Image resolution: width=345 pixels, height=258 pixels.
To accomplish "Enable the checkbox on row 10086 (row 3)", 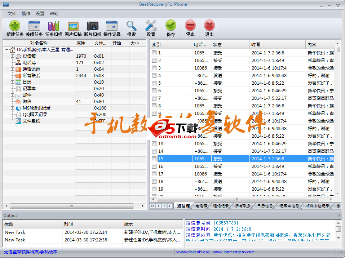I will [x=154, y=68].
